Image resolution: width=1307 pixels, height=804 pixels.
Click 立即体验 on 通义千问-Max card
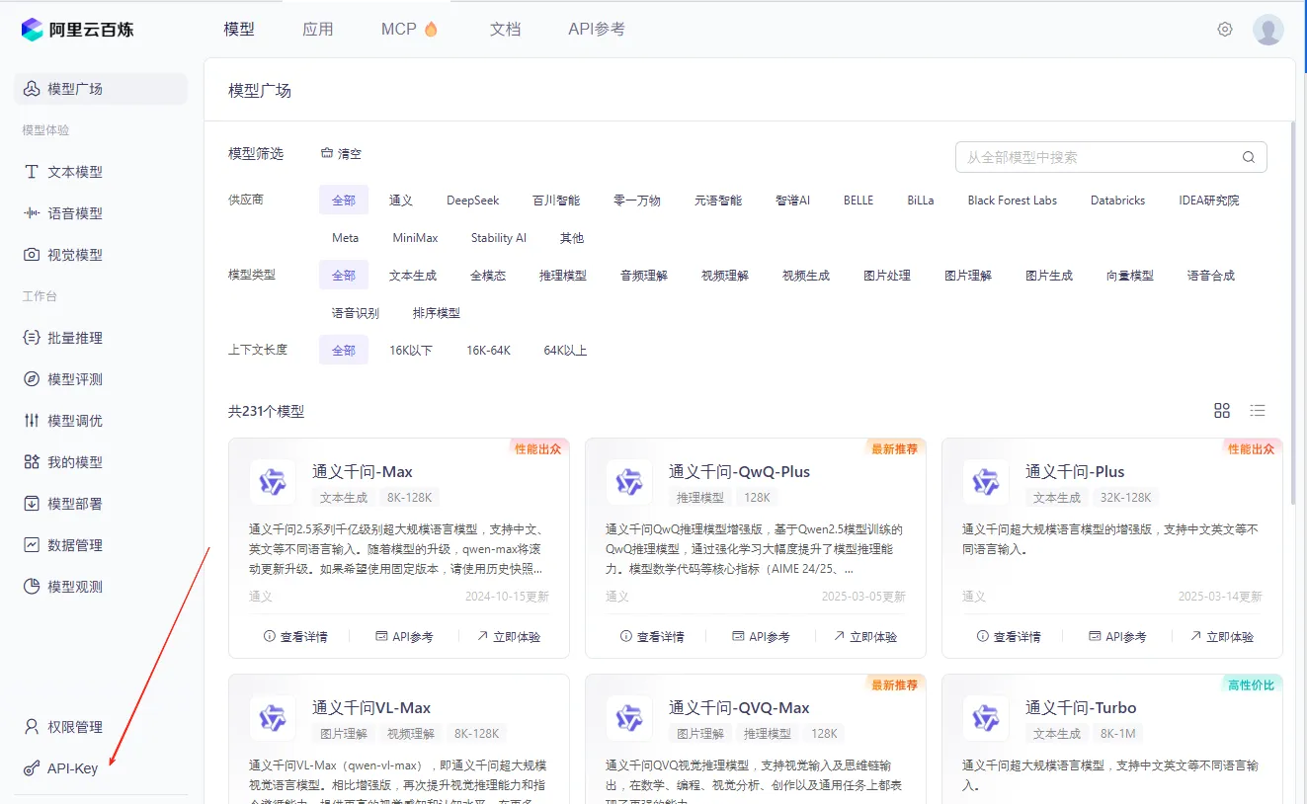pyautogui.click(x=509, y=637)
